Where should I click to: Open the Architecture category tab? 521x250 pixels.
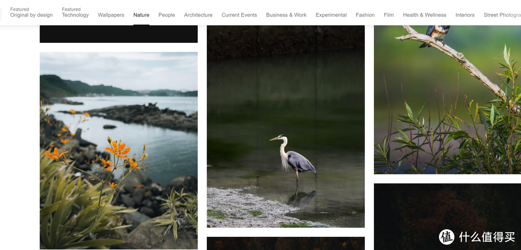tap(198, 15)
